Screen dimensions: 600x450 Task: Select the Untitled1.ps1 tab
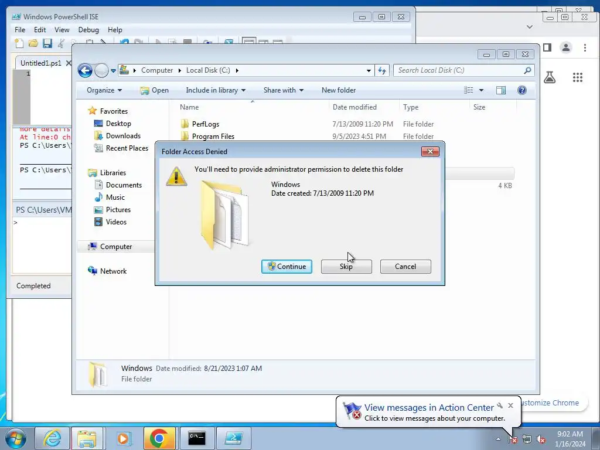[40, 63]
